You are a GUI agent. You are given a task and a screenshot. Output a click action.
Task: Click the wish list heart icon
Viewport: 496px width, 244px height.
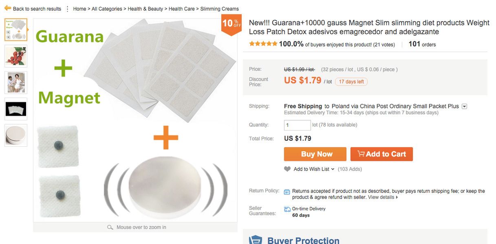pos(287,169)
